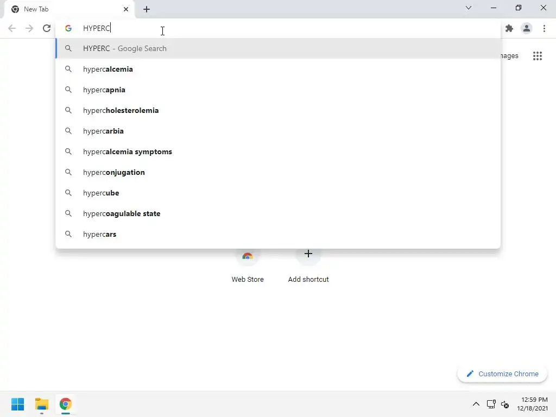556x417 pixels.
Task: Open the clock showing 12:59 PM
Action: coord(533,404)
